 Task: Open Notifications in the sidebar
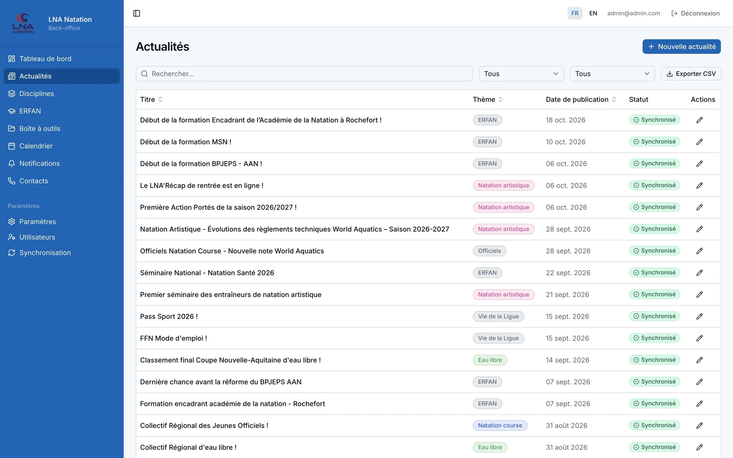pyautogui.click(x=62, y=164)
